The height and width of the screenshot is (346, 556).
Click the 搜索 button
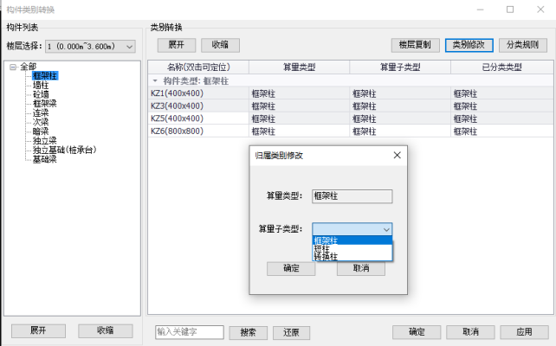248,332
